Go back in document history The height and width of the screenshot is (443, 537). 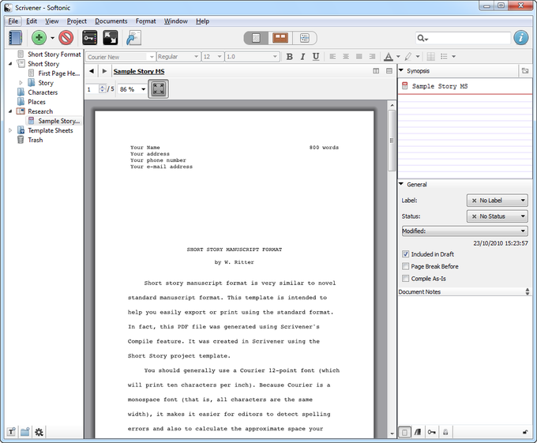tap(92, 71)
